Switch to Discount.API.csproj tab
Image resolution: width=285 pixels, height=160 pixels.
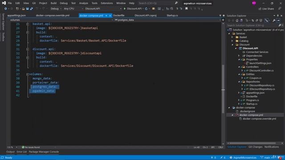tap(146, 16)
